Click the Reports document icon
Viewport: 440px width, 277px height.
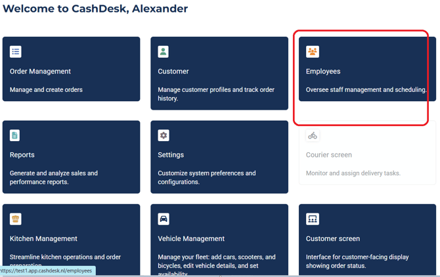(15, 135)
